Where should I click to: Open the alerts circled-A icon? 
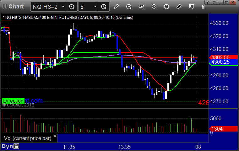166,7
